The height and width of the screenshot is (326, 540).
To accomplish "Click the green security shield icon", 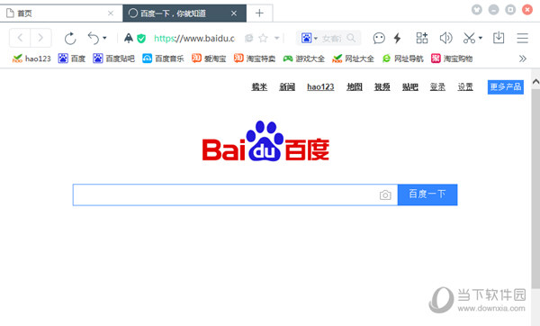I will tap(141, 38).
